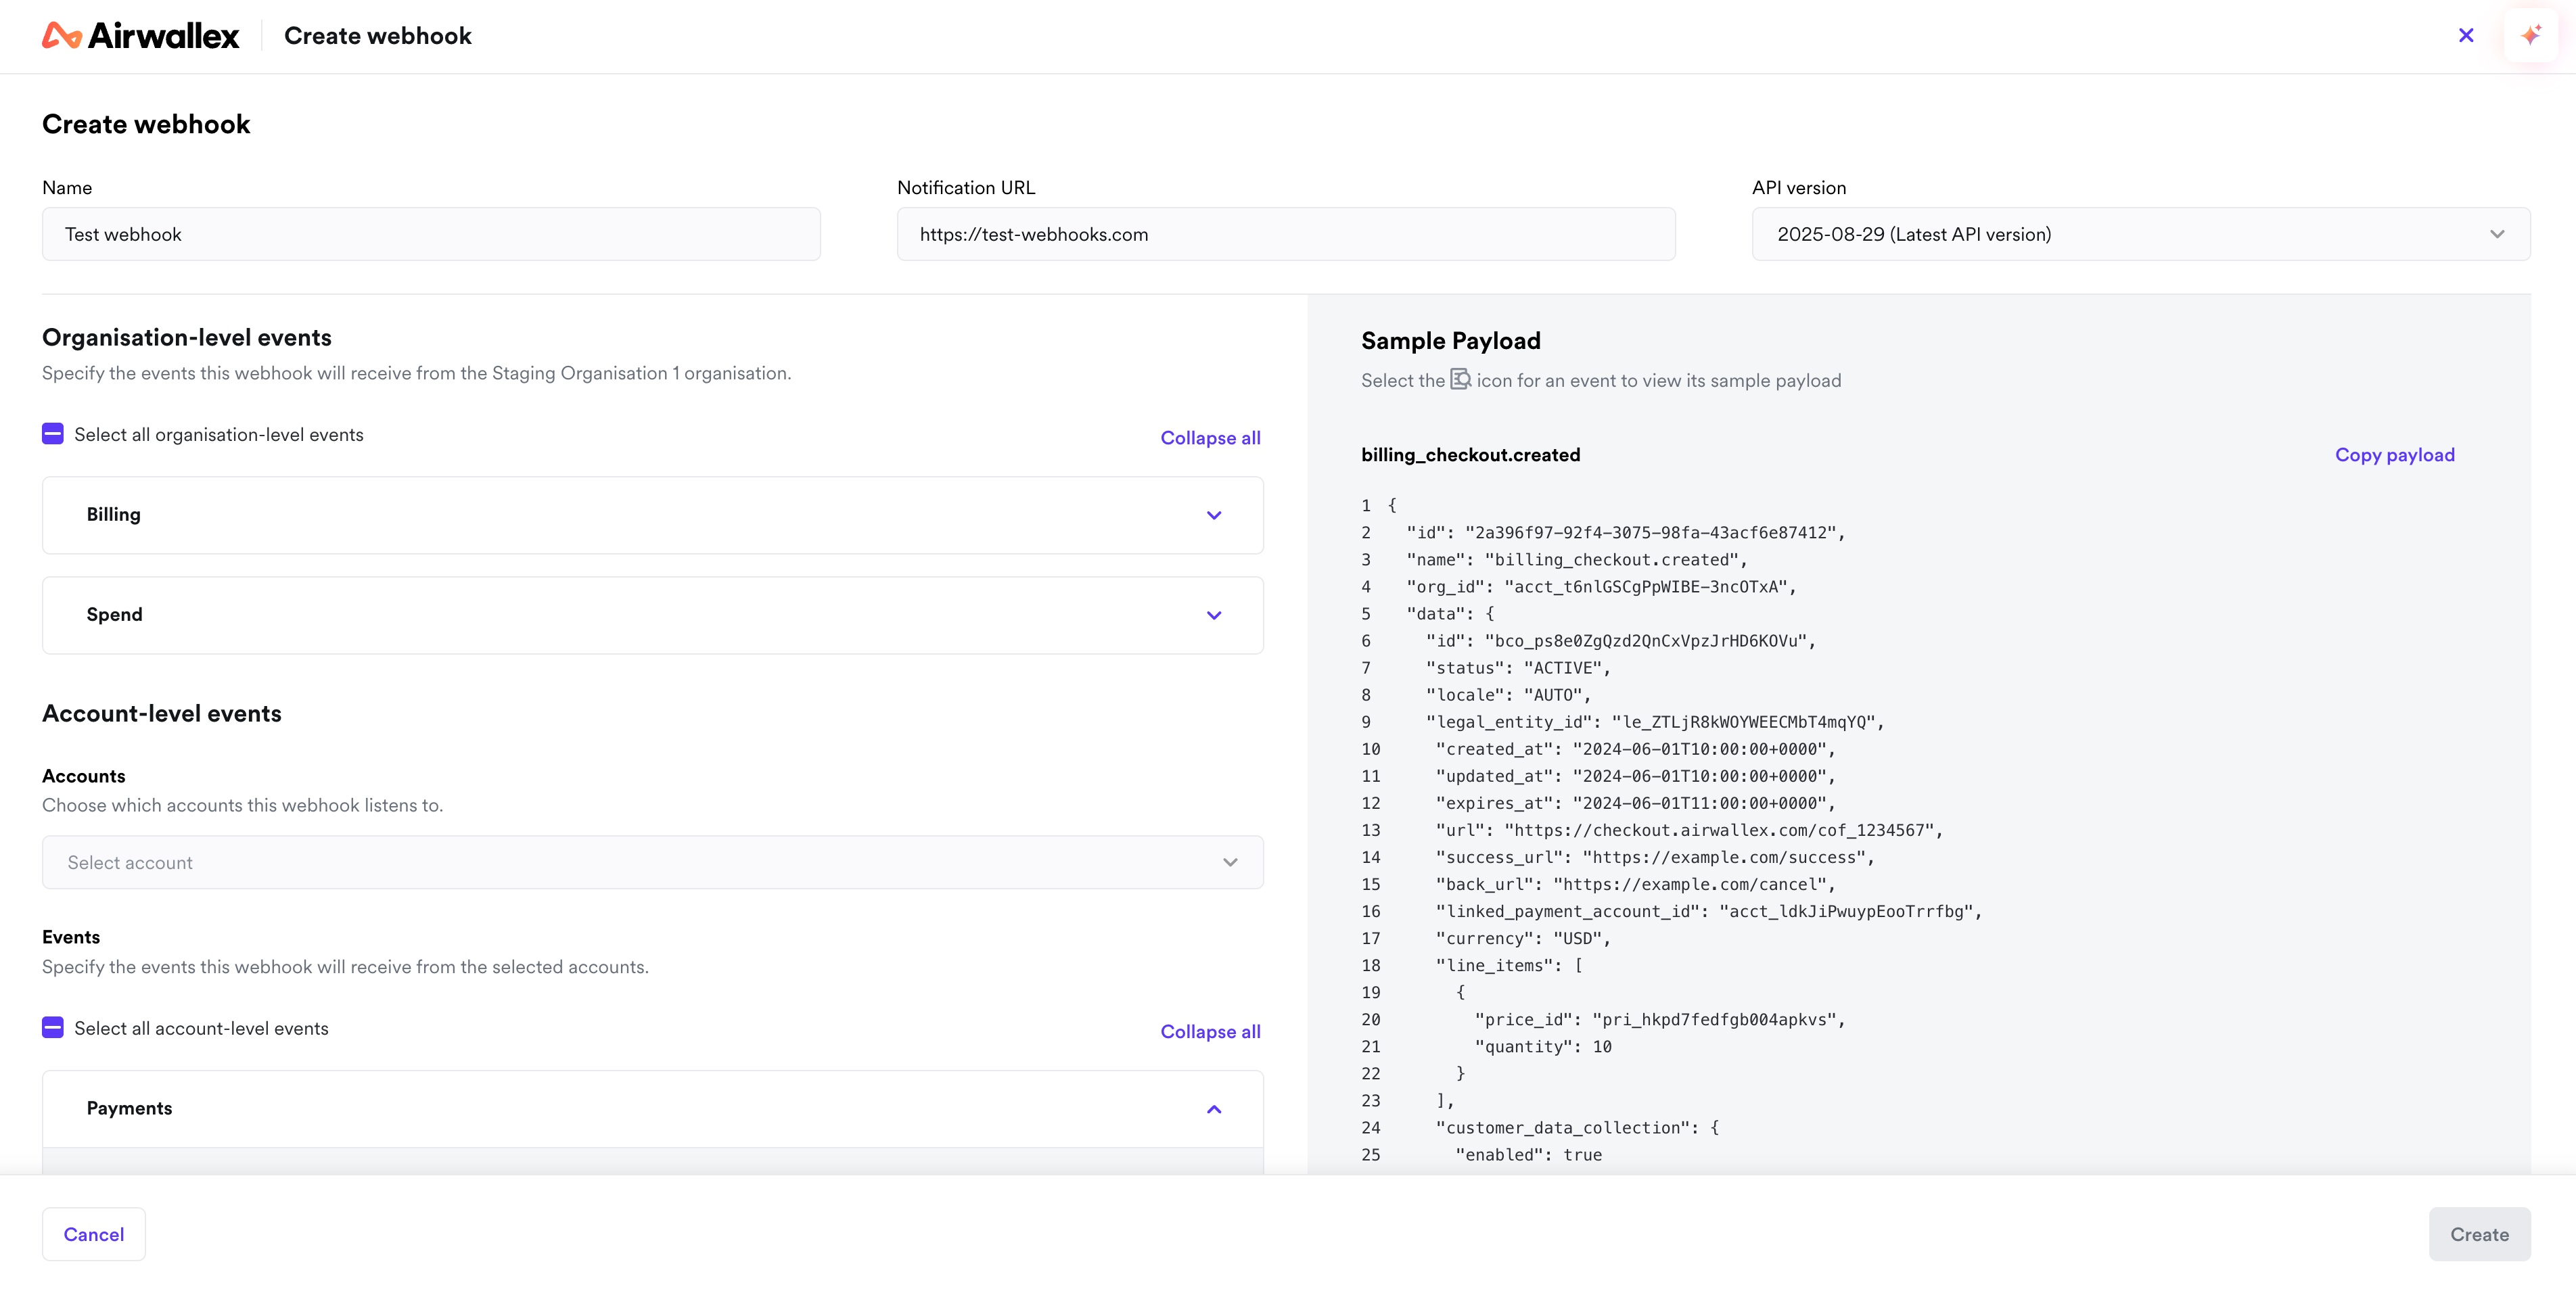This screenshot has width=2576, height=1289.
Task: Click into the webhook Name field
Action: click(431, 234)
